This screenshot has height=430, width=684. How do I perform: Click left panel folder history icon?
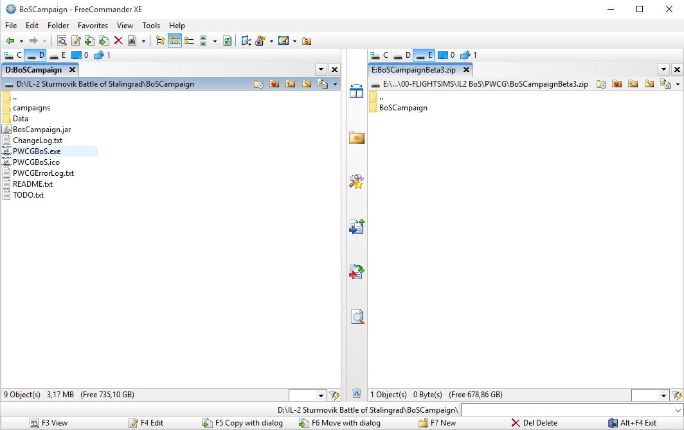[x=258, y=84]
